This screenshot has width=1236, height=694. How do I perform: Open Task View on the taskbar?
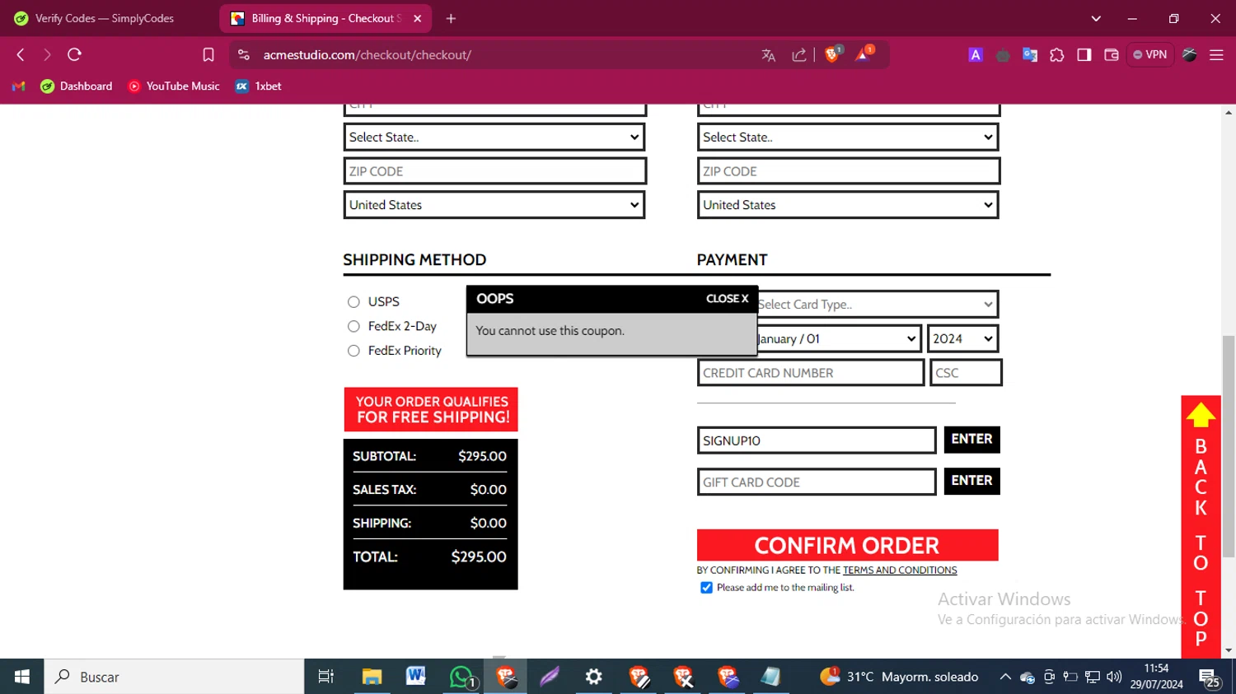point(326,677)
